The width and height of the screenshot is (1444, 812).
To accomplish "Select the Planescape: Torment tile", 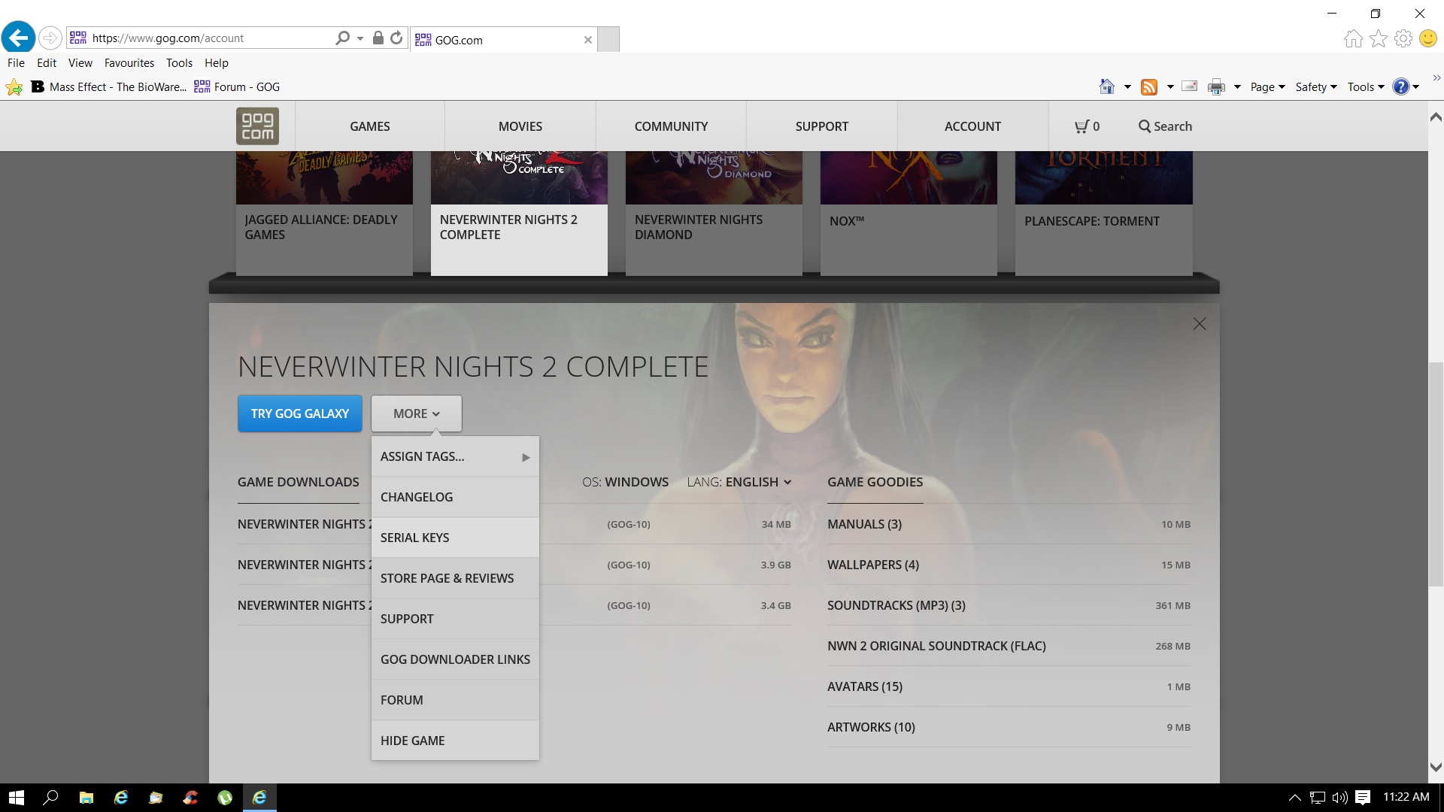I will pyautogui.click(x=1103, y=214).
